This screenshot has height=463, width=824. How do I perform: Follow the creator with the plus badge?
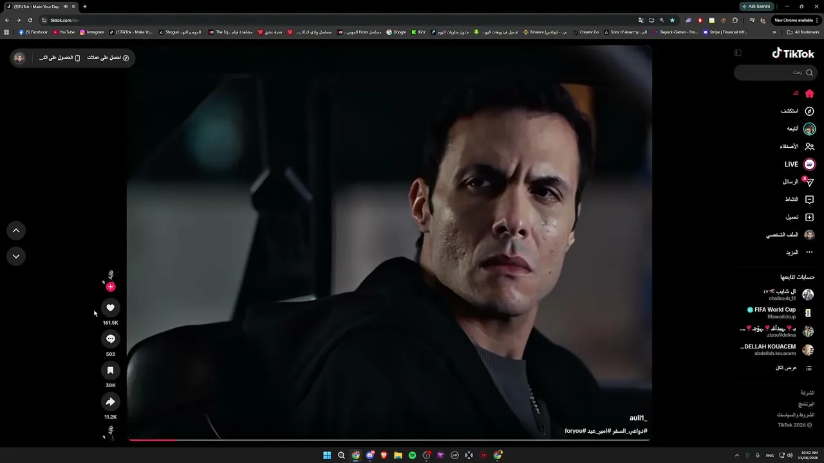[111, 287]
